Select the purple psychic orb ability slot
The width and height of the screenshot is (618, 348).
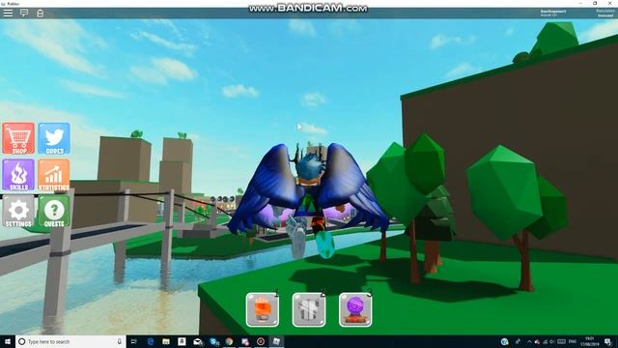click(355, 309)
